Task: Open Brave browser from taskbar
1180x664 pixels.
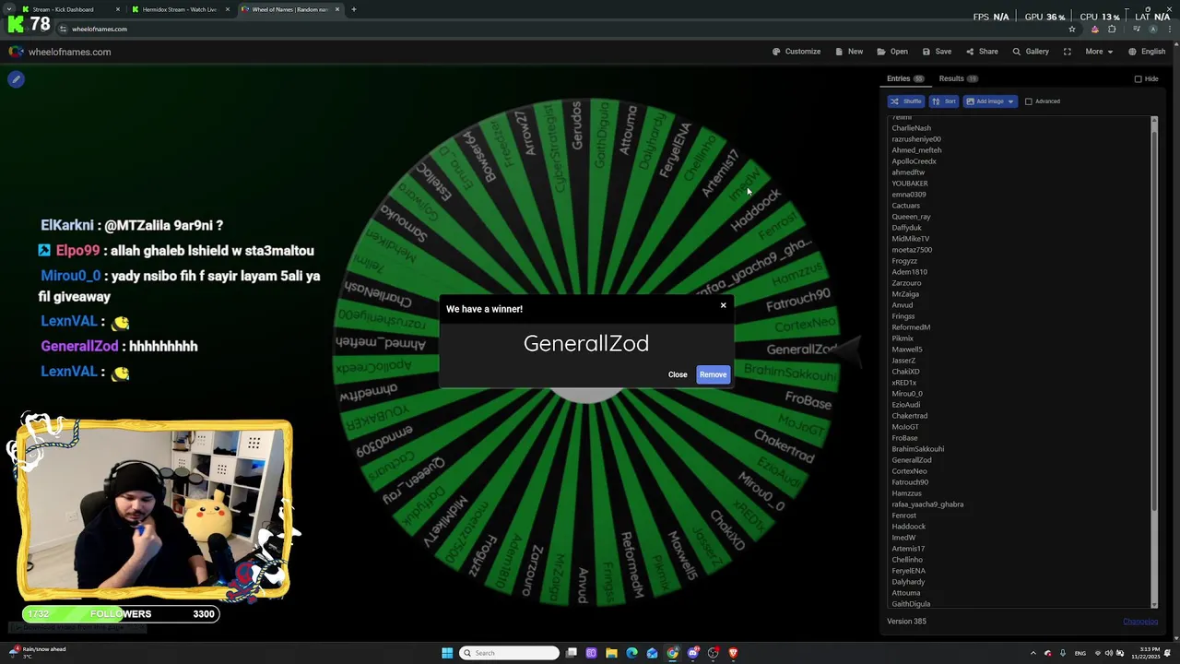Action: click(x=733, y=653)
